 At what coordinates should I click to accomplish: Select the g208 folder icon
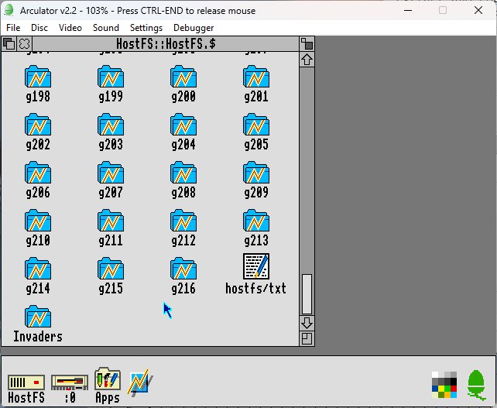183,173
